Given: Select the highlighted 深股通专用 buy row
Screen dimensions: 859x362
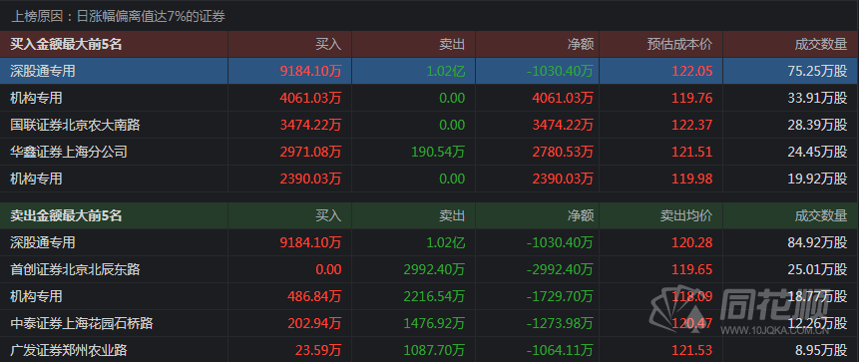Looking at the screenshot, I should coord(429,71).
